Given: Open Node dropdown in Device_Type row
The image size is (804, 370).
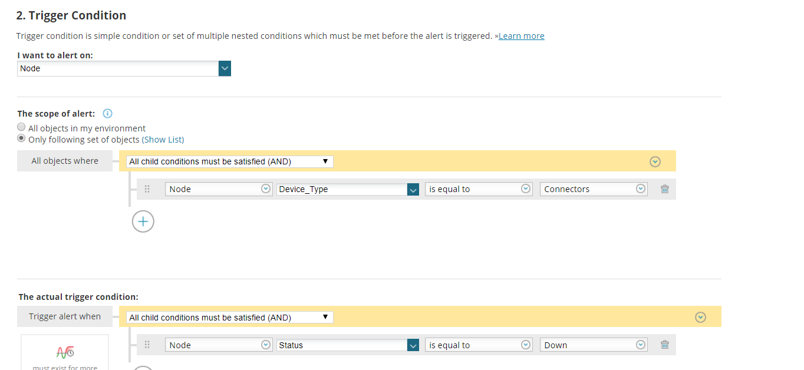Looking at the screenshot, I should [219, 189].
